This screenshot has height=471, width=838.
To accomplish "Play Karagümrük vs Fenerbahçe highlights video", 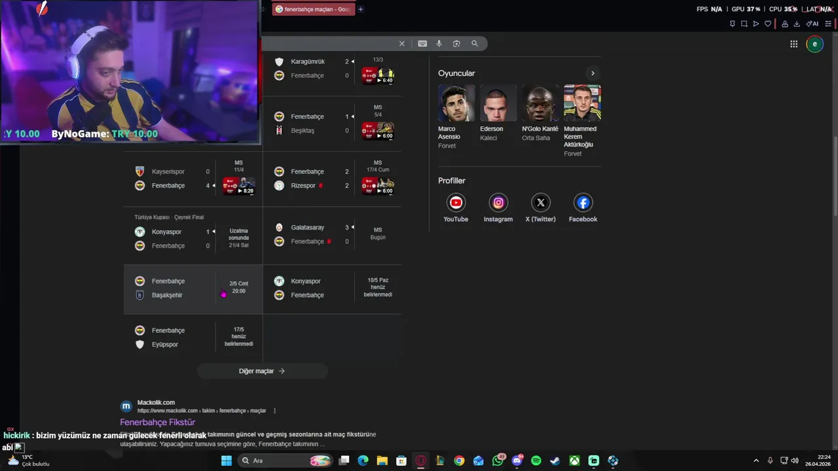I will pos(378,76).
